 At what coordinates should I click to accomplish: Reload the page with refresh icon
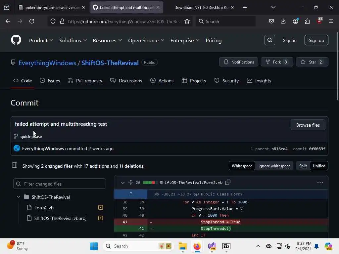[32, 21]
